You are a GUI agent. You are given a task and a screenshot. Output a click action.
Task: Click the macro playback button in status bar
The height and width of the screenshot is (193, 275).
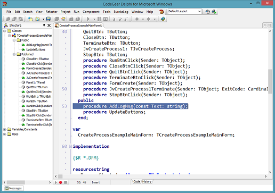(x=55, y=182)
